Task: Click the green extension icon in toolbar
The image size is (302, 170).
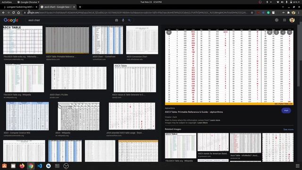Action: pyautogui.click(x=268, y=13)
